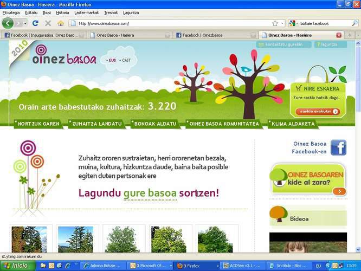
Task: Open ZUHAITZA LANDATU menu tab
Action: tap(97, 124)
